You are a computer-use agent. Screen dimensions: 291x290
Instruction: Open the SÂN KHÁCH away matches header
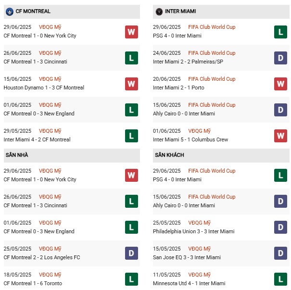point(169,155)
